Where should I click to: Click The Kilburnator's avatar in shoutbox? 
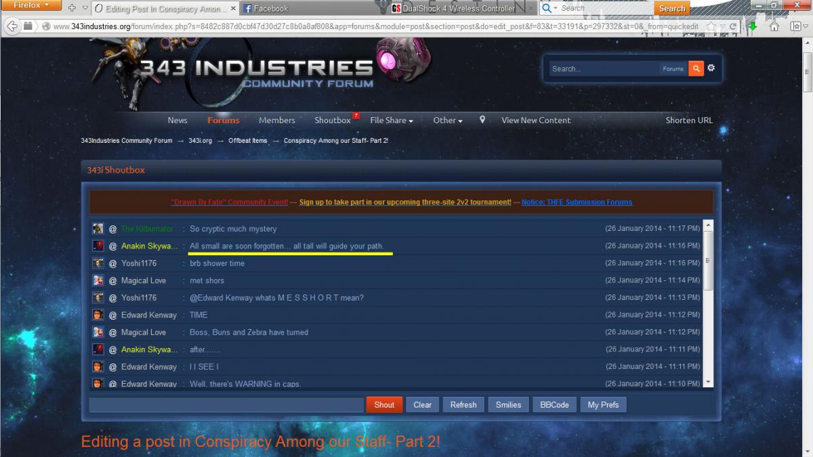(x=98, y=229)
